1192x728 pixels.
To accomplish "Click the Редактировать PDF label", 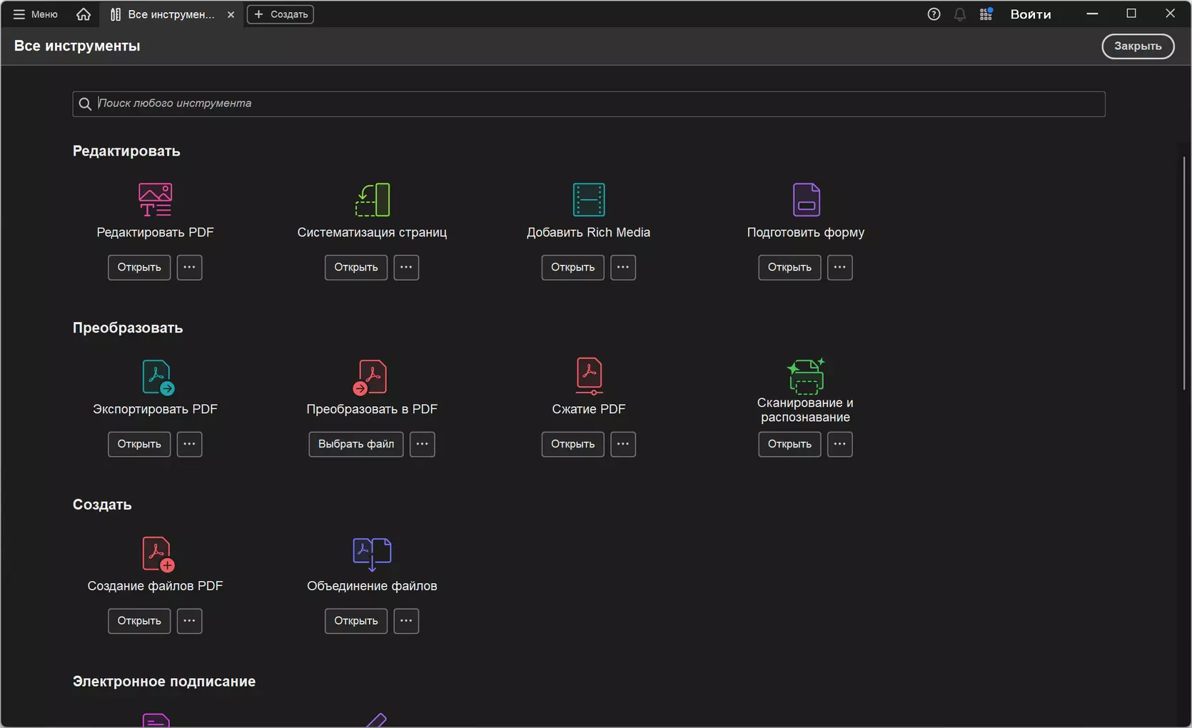I will 155,233.
